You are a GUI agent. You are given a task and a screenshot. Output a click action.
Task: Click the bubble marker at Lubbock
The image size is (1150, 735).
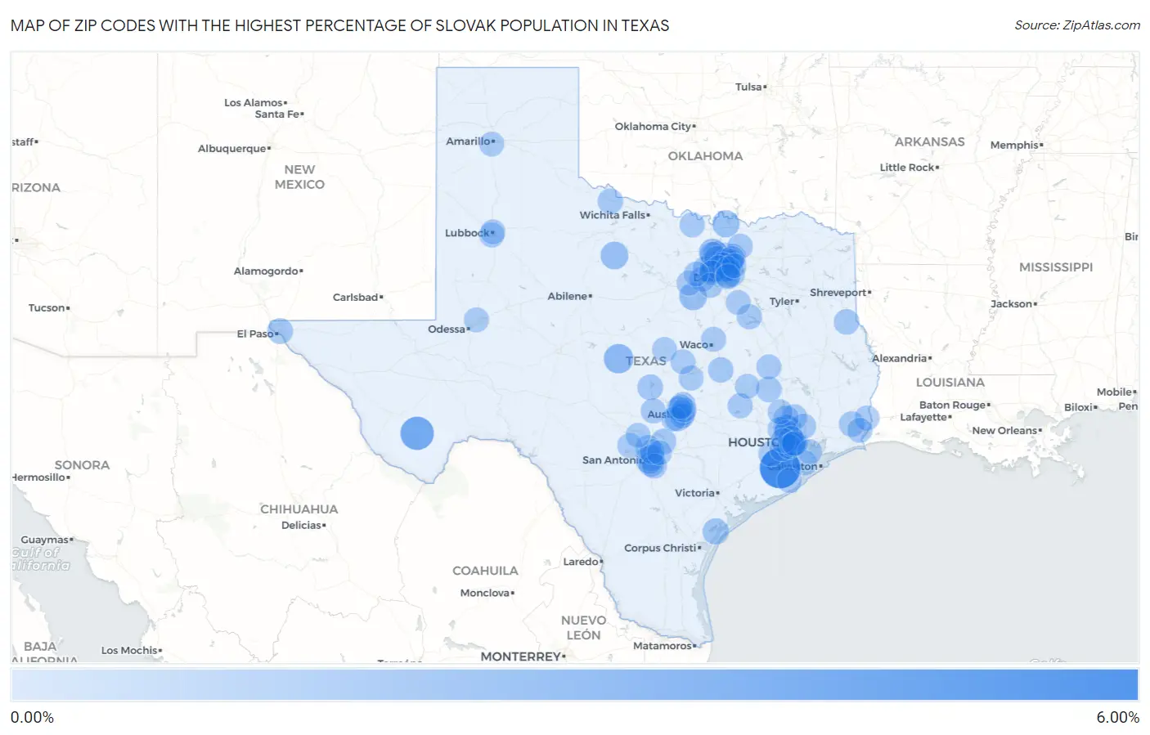tap(492, 233)
